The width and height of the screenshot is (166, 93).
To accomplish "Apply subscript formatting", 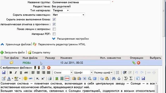I will (37, 79).
